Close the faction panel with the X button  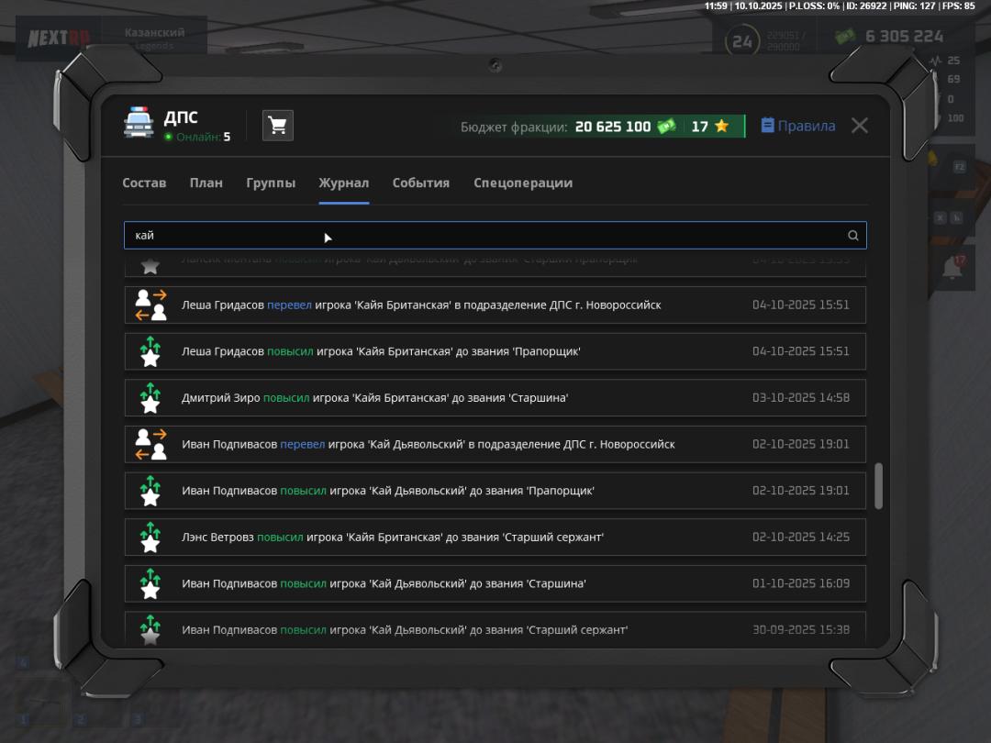click(859, 126)
